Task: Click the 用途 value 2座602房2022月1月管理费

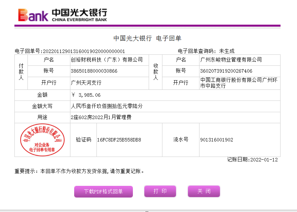Action: coord(101,117)
